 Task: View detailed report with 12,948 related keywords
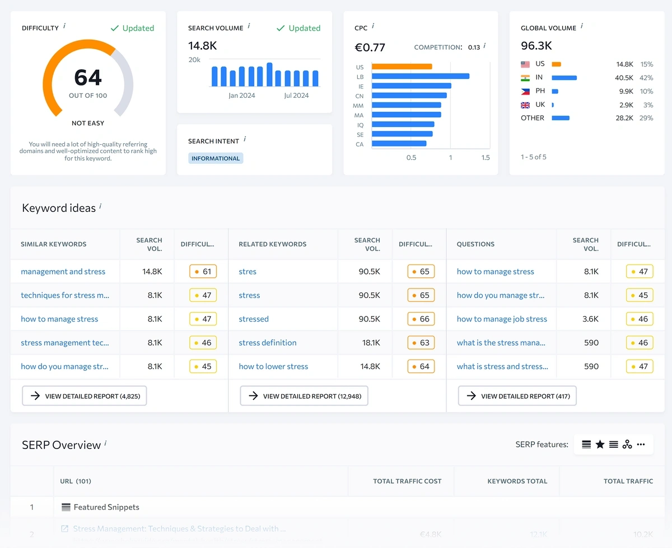(304, 395)
